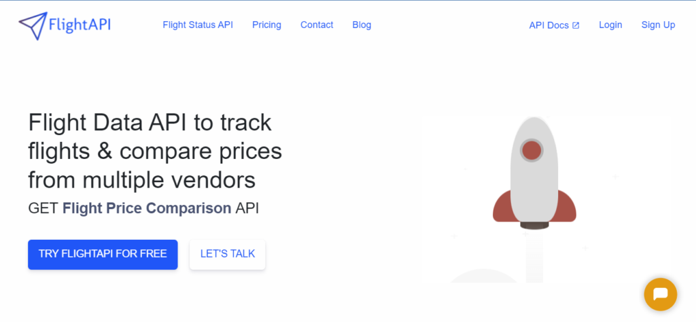
Task: Click the paper plane logo icon
Action: pos(33,26)
